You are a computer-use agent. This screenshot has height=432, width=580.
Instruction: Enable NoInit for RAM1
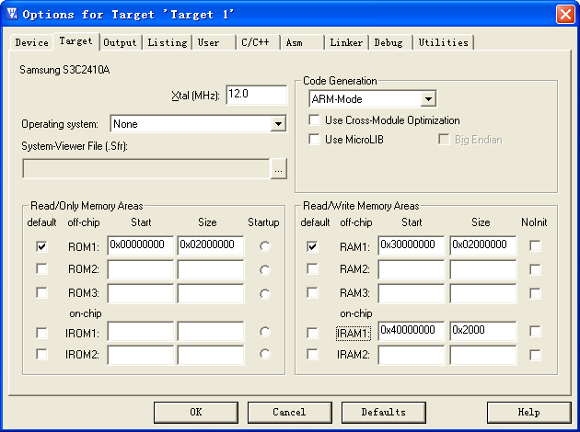pyautogui.click(x=535, y=245)
